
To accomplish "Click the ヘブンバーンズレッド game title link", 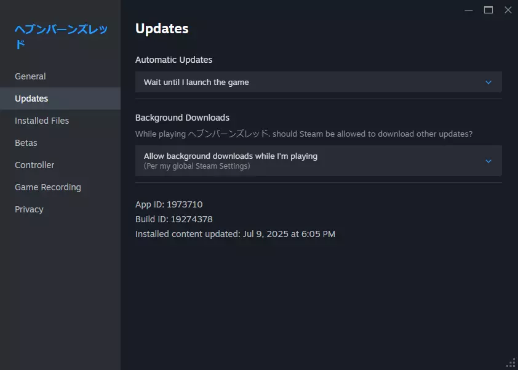I will coord(61,36).
